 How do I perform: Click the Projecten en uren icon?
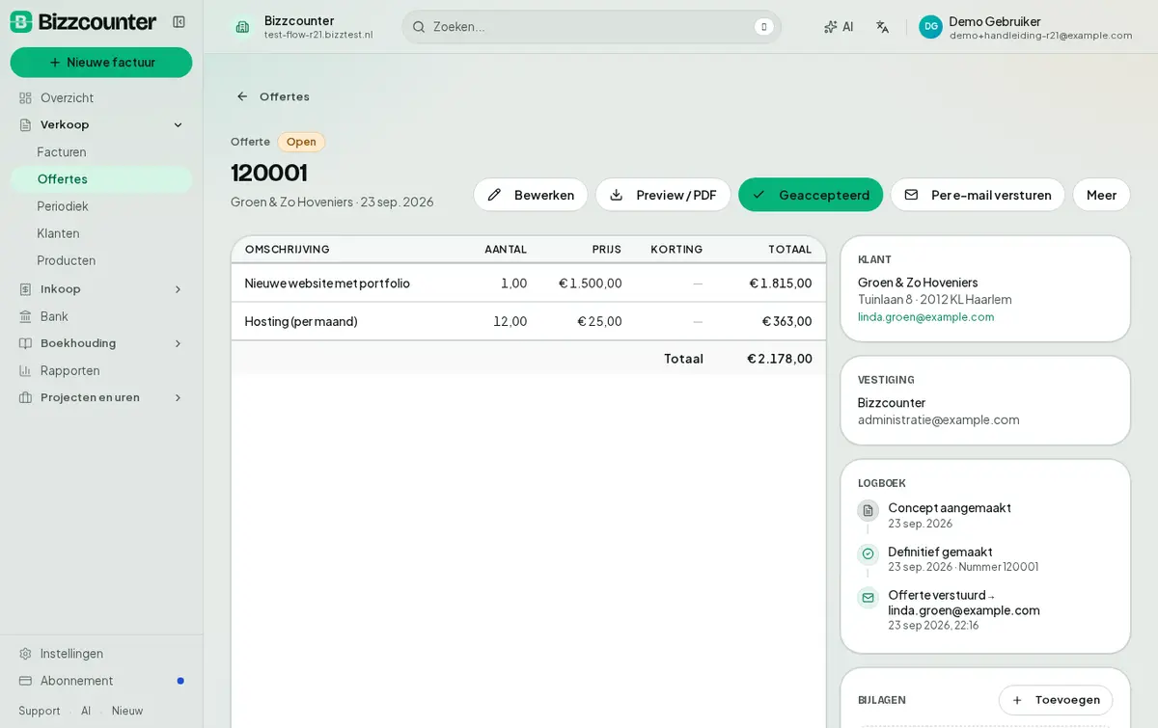25,397
